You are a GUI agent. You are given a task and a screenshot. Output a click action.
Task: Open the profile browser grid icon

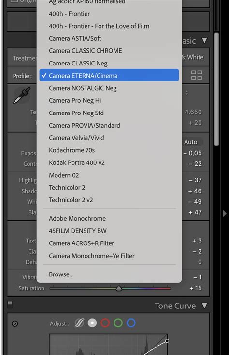pos(197,75)
